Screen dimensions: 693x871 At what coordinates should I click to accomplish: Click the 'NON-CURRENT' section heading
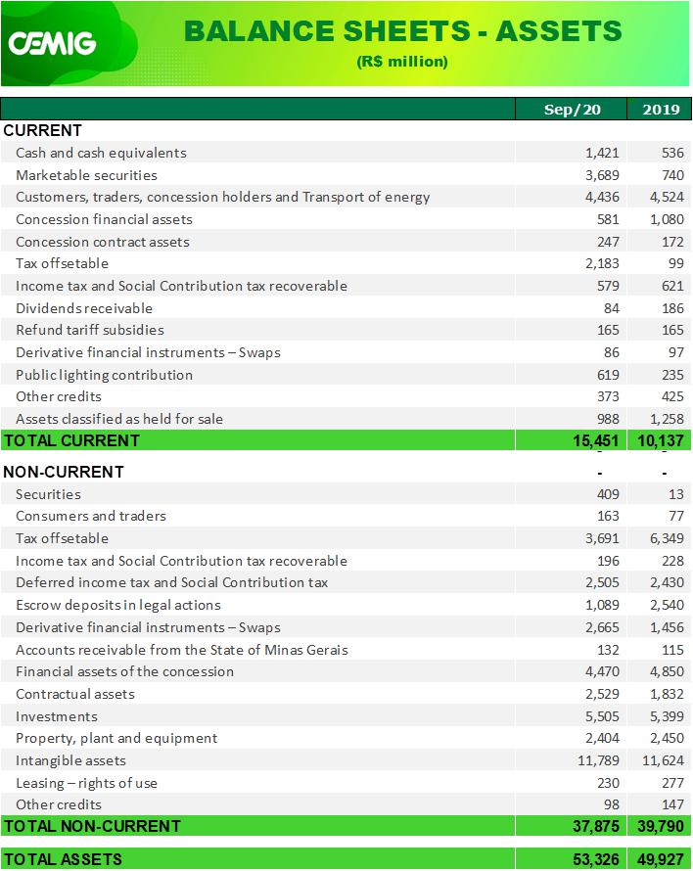64,472
